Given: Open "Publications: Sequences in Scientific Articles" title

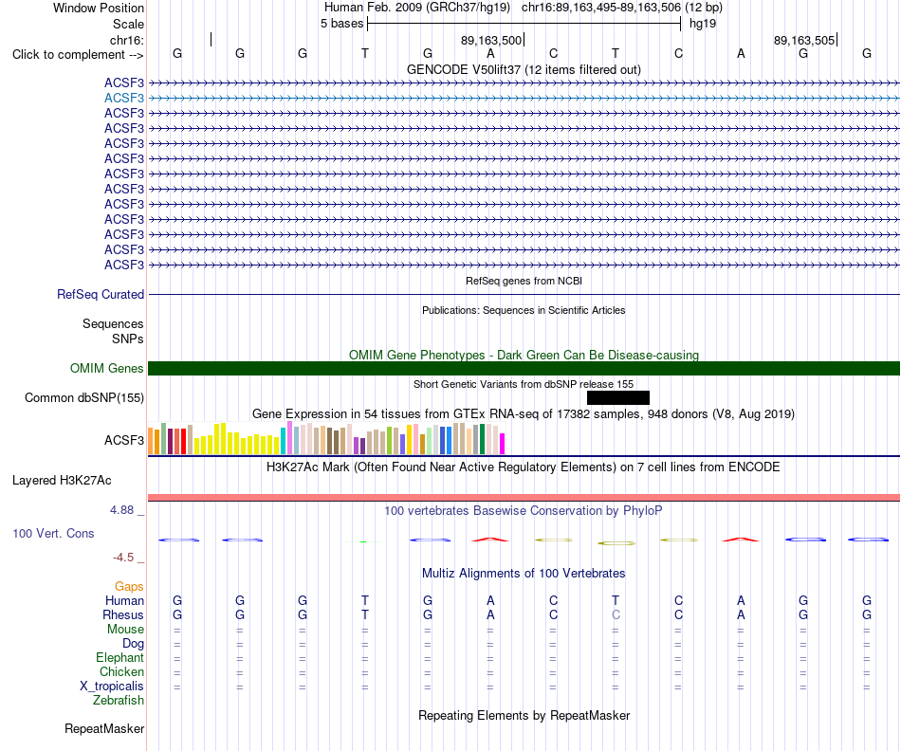Looking at the screenshot, I should coord(524,310).
